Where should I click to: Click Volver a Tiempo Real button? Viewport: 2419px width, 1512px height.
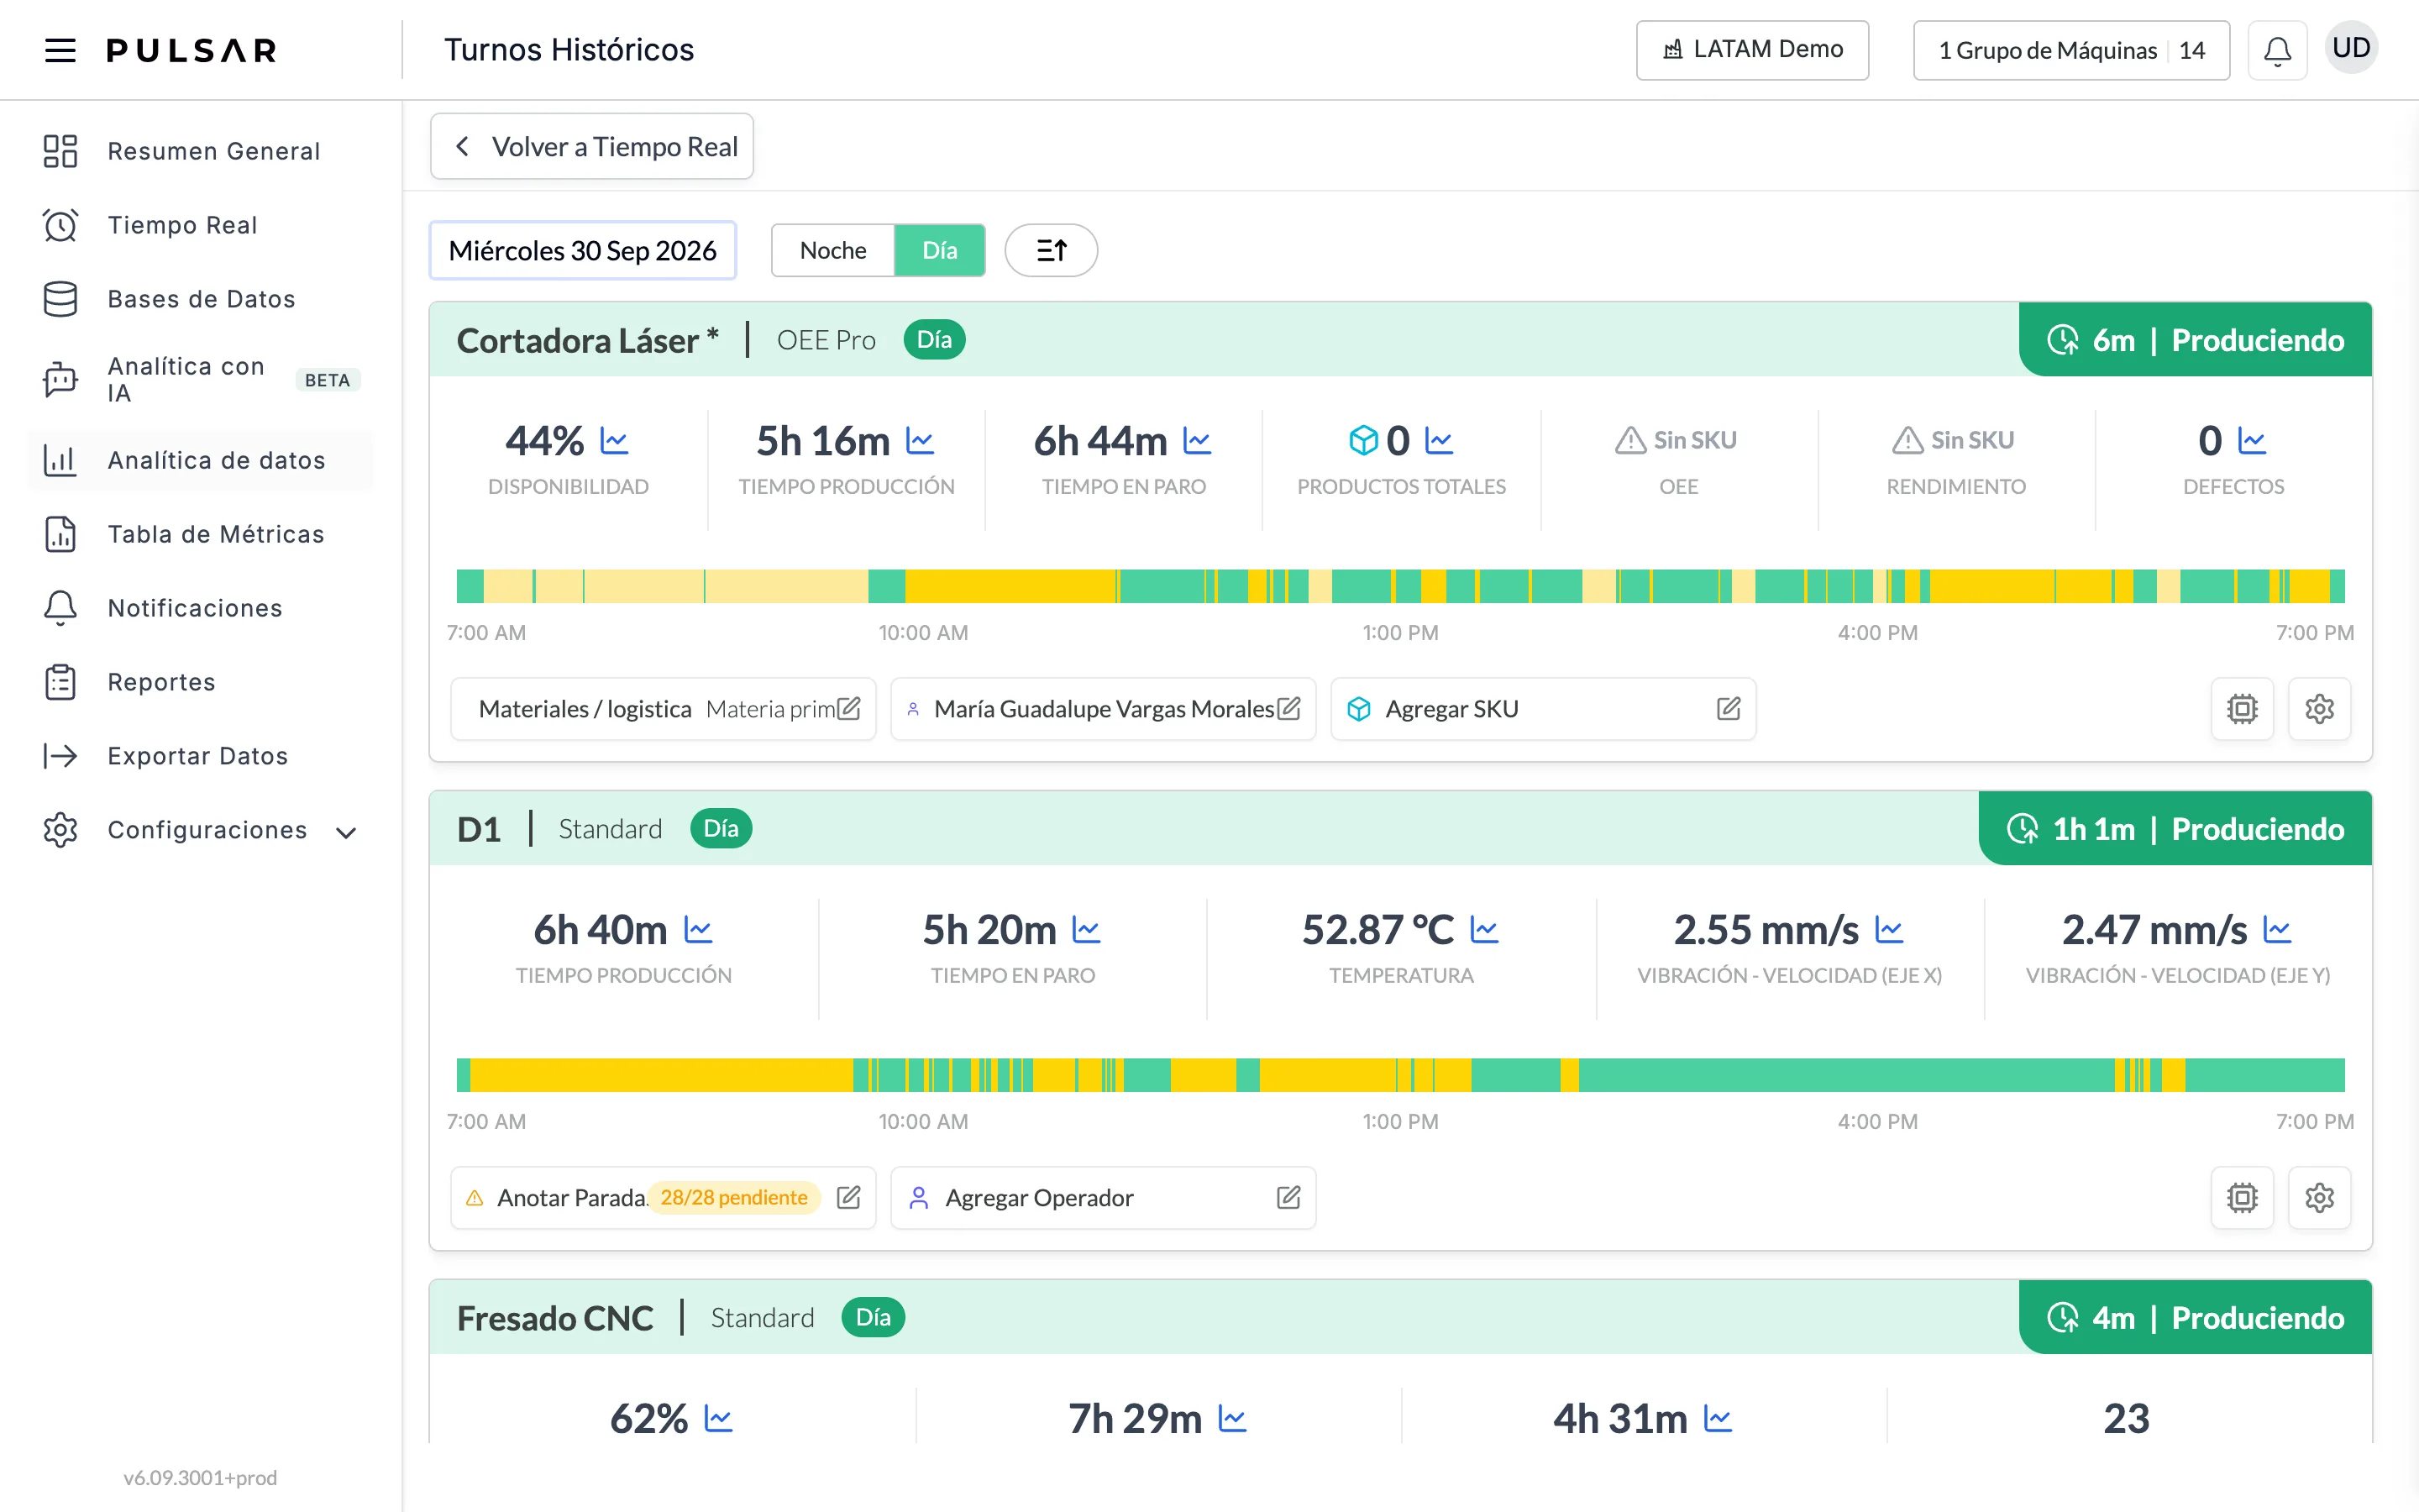pos(592,146)
